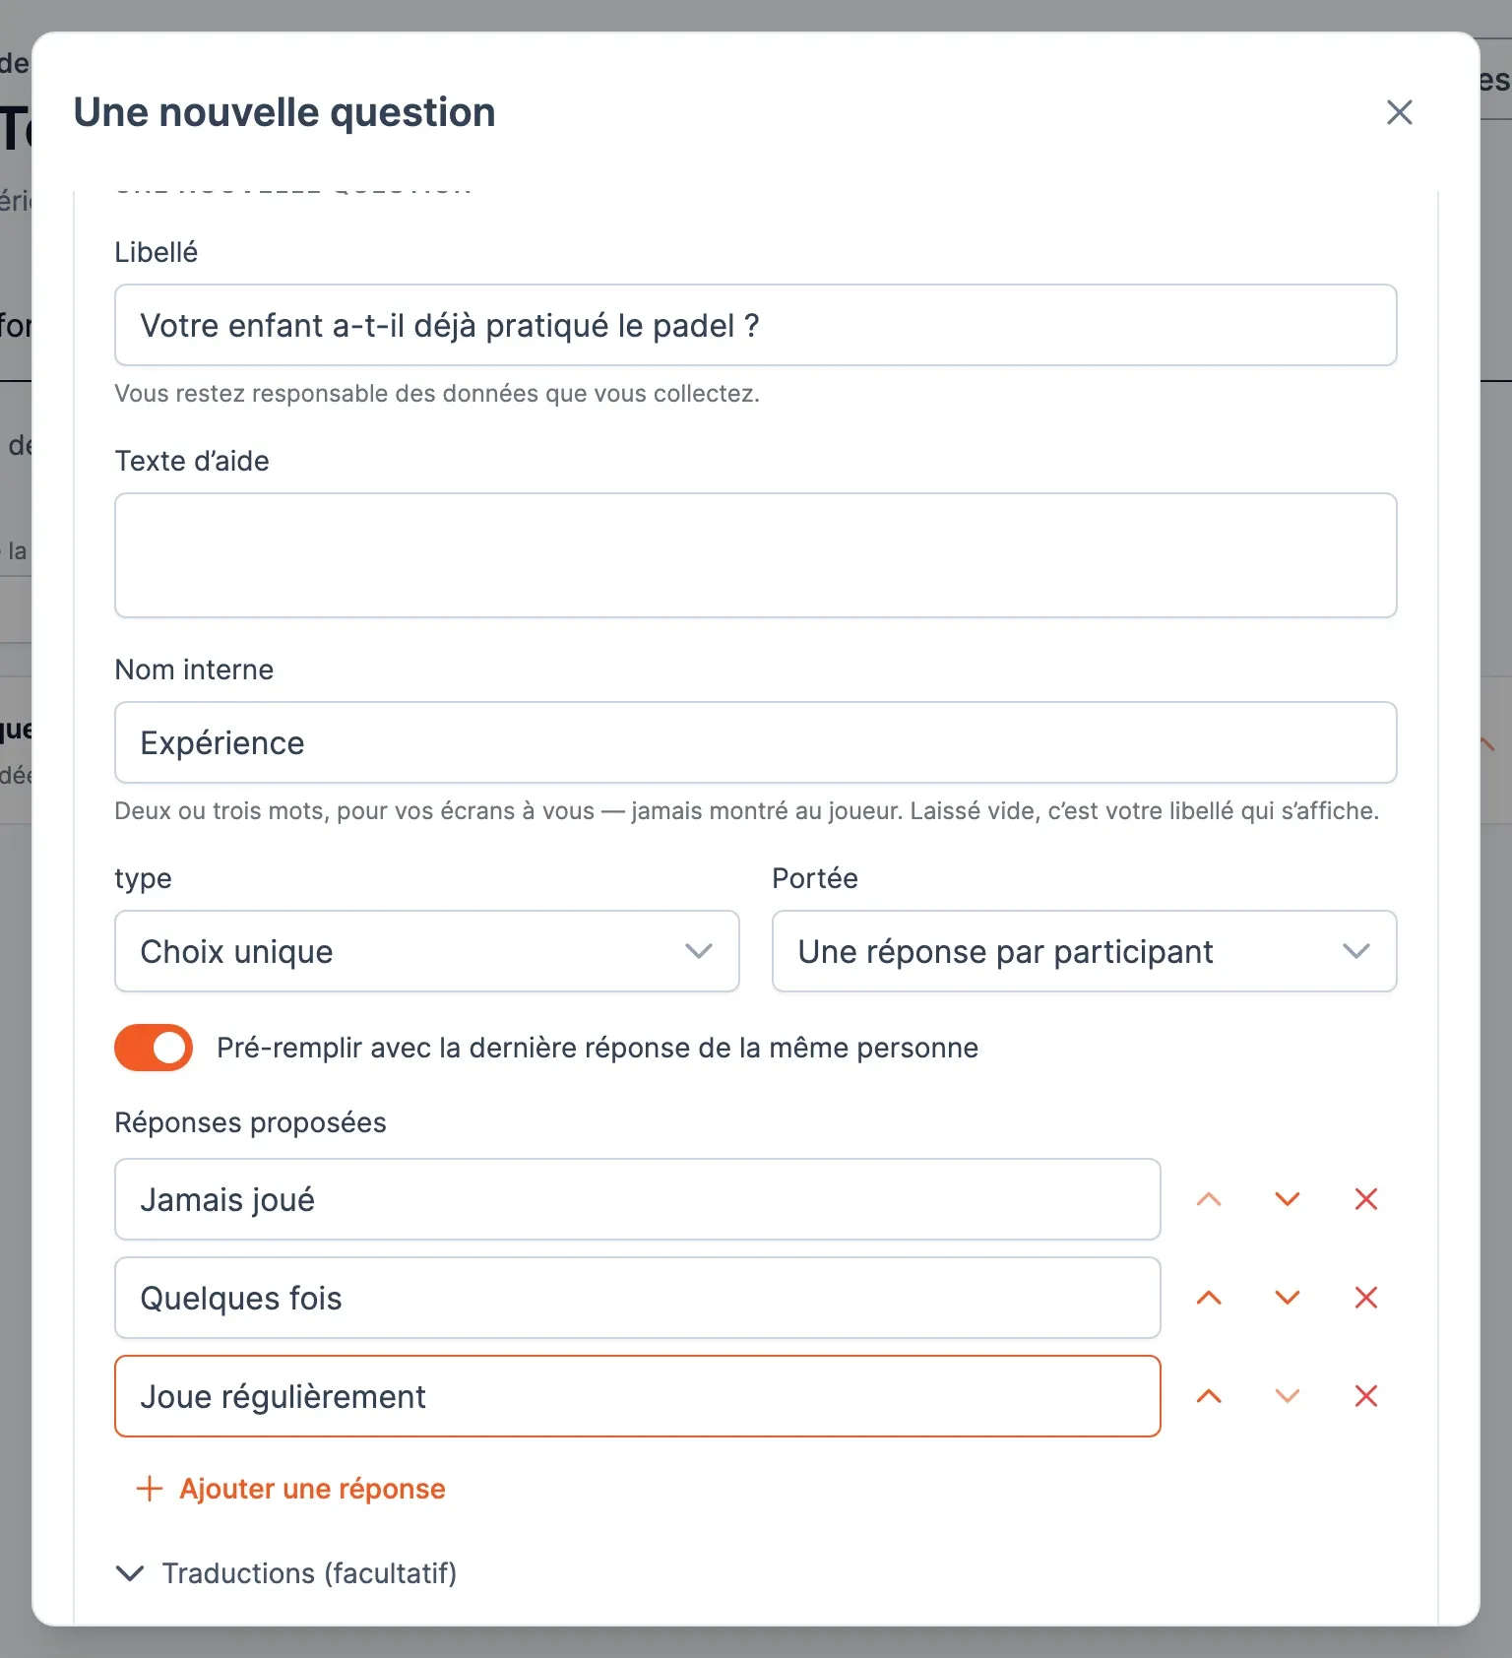Remove the 'Quelques fois' answer
1512x1658 pixels.
pos(1366,1298)
